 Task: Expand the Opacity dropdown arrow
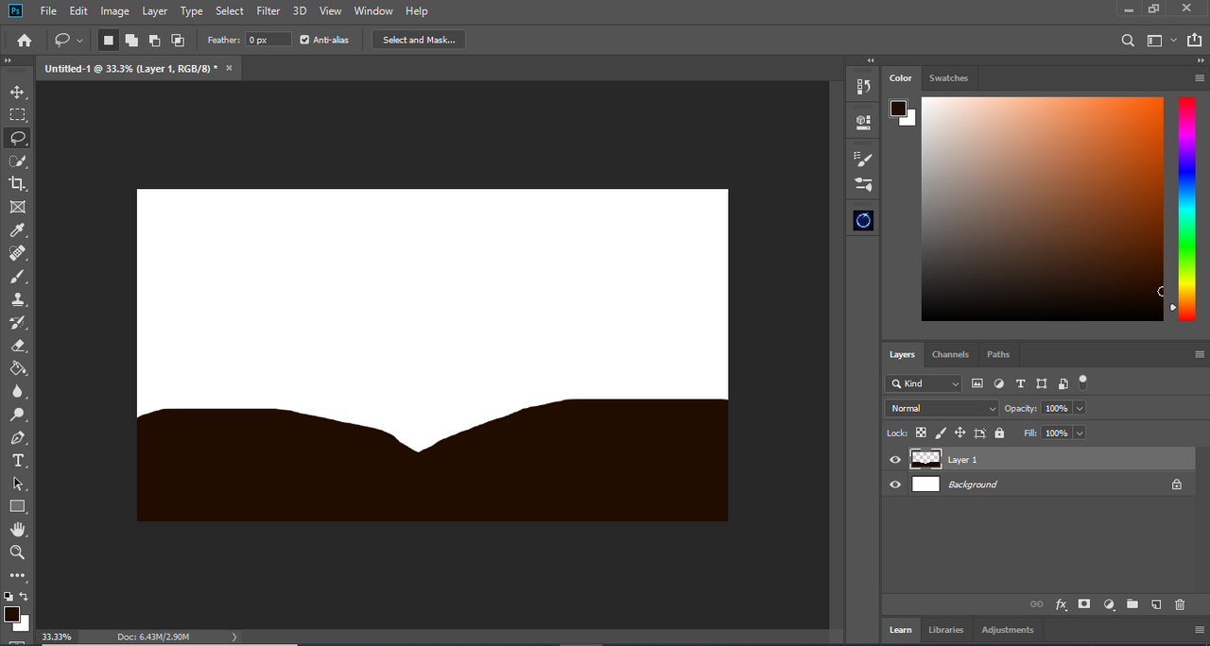point(1080,408)
